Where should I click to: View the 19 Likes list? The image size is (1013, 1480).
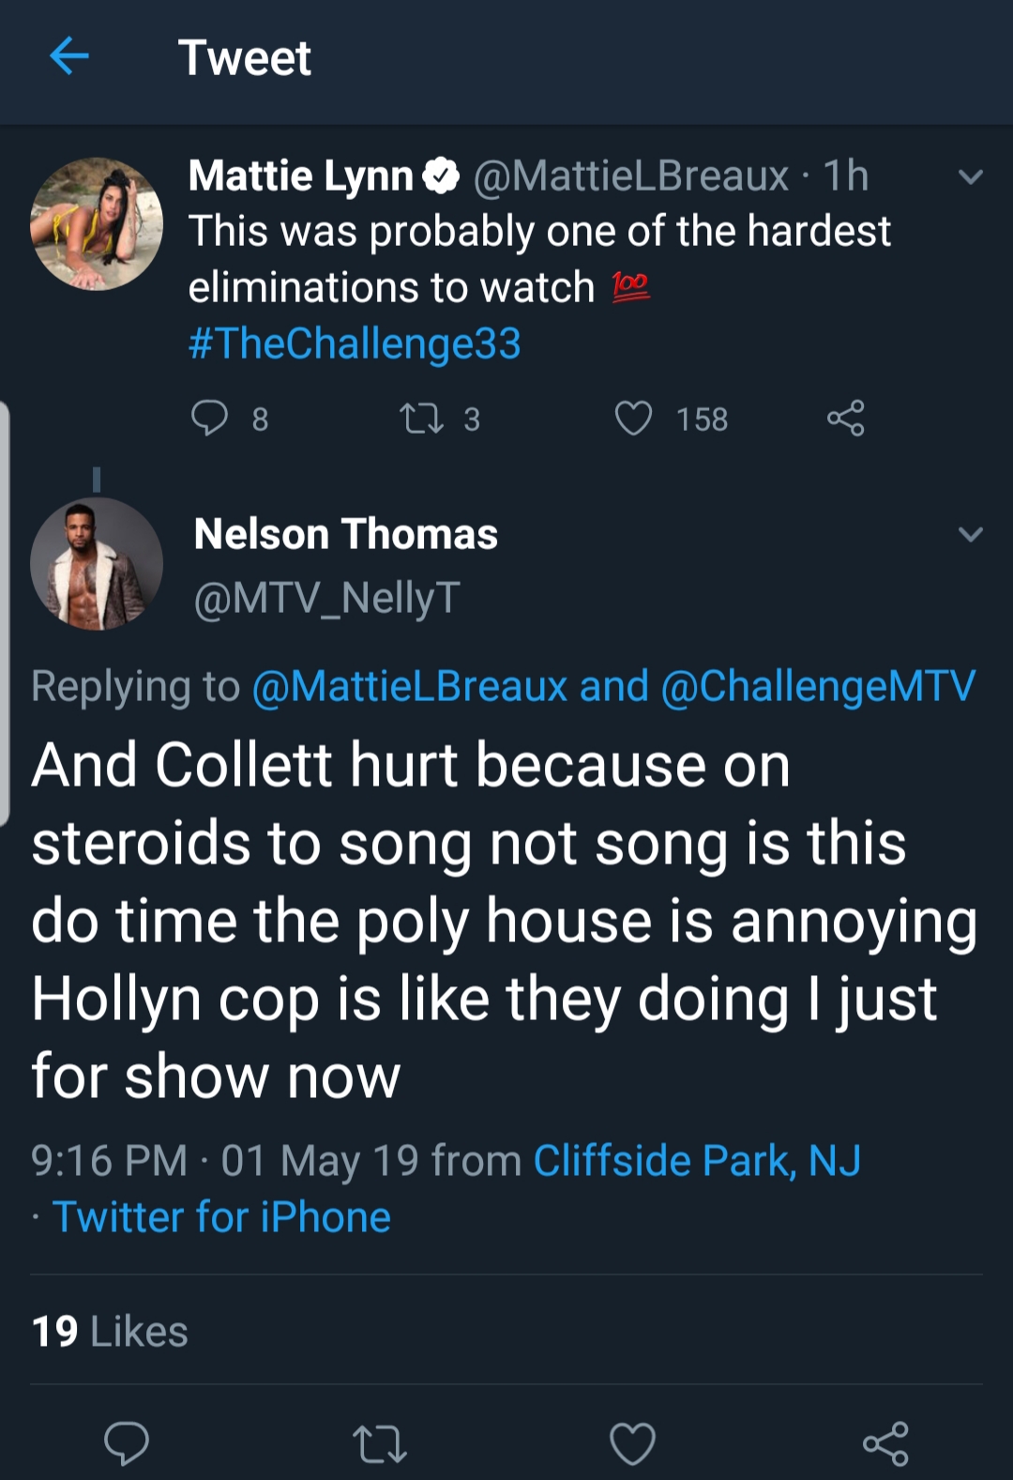[x=110, y=1331]
